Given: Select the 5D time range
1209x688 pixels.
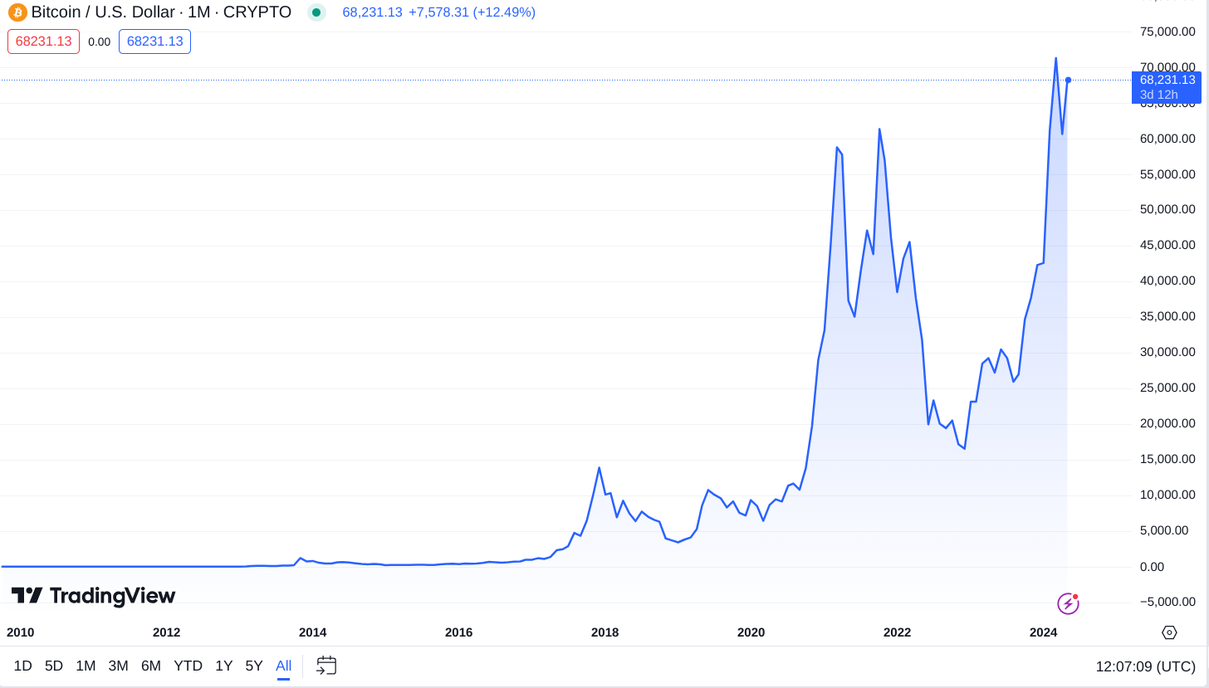Looking at the screenshot, I should [x=54, y=666].
